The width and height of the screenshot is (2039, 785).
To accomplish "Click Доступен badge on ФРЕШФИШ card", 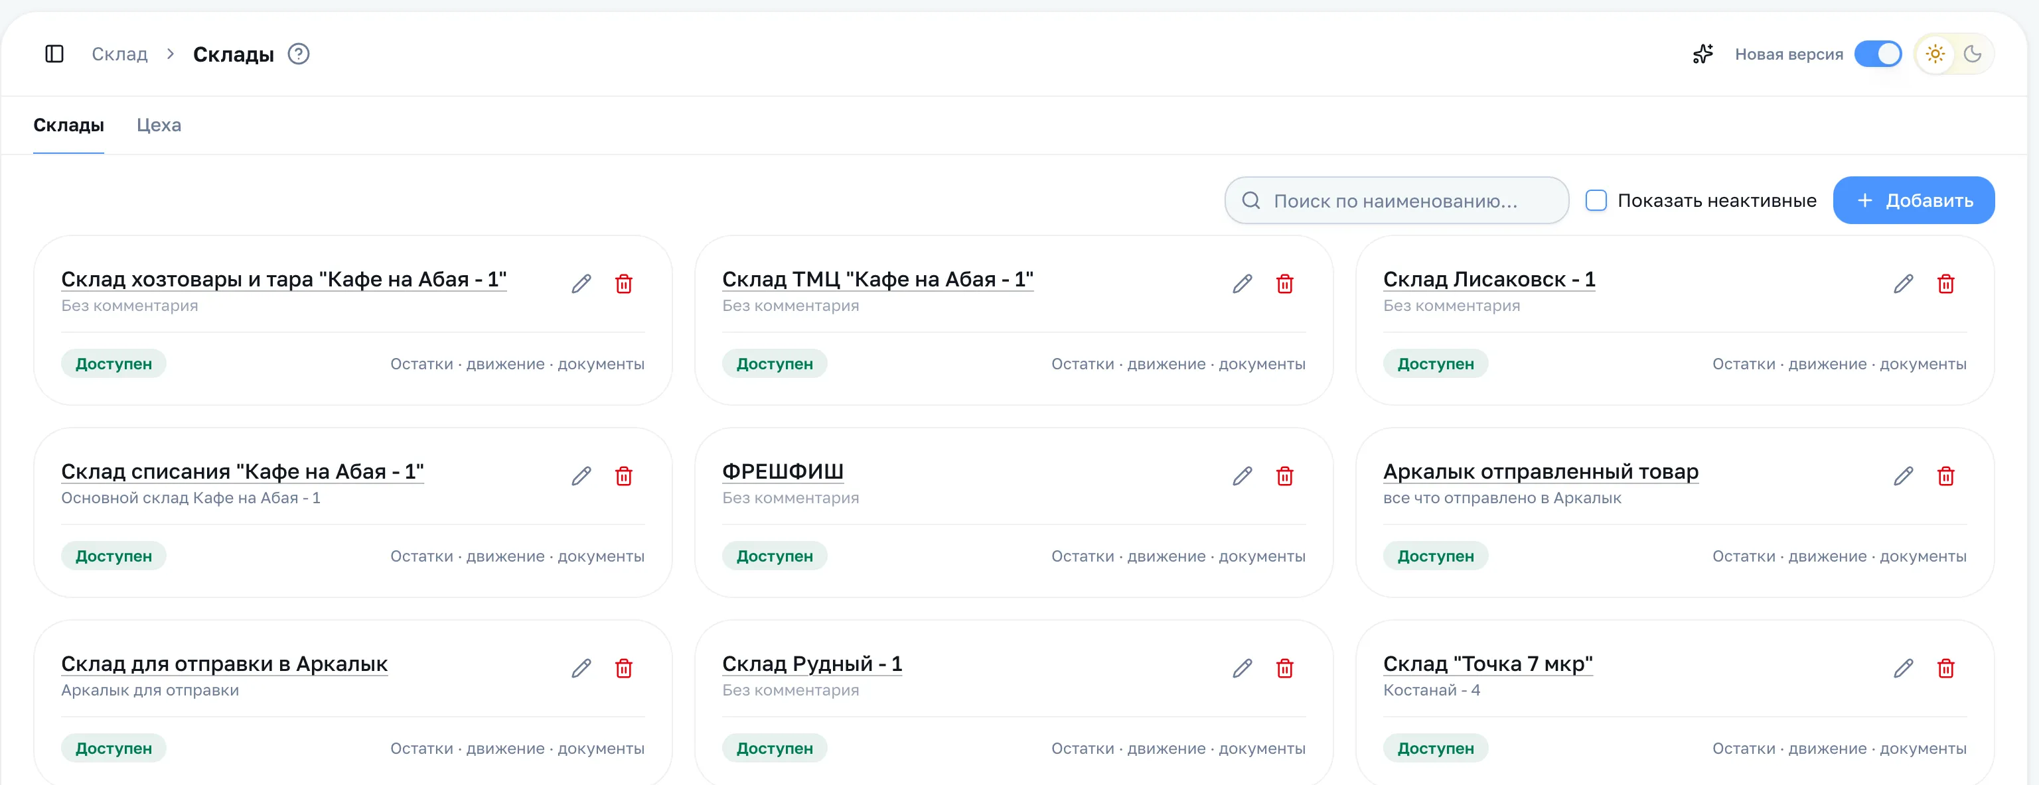I will point(774,556).
